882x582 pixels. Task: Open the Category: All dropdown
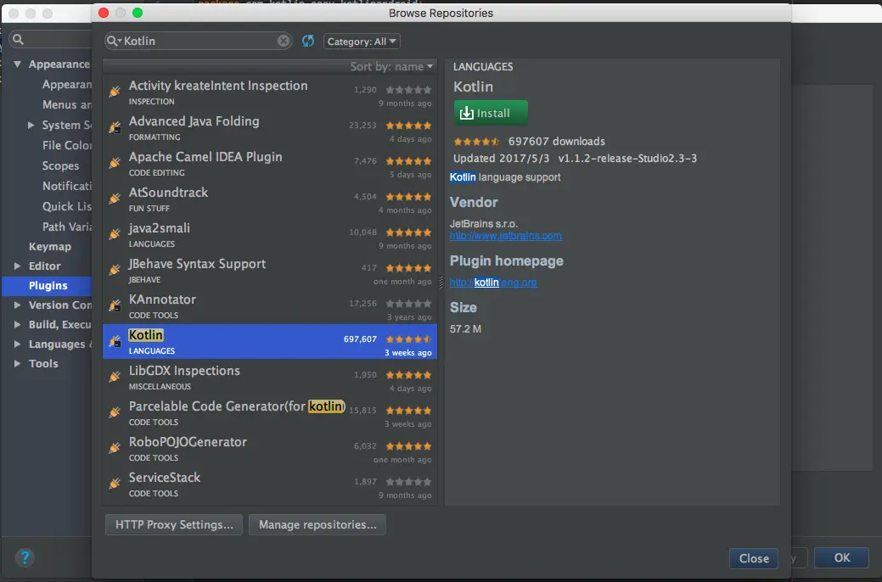(362, 41)
